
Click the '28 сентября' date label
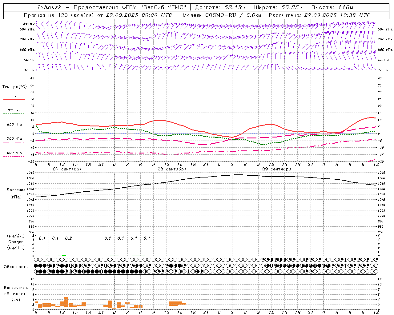[x=172, y=169]
